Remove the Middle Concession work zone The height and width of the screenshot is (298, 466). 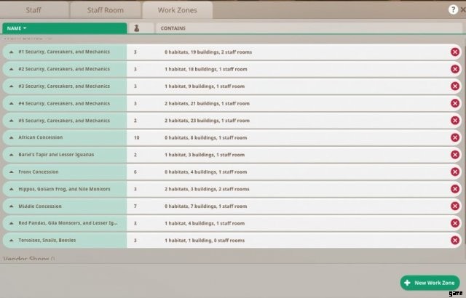click(455, 206)
